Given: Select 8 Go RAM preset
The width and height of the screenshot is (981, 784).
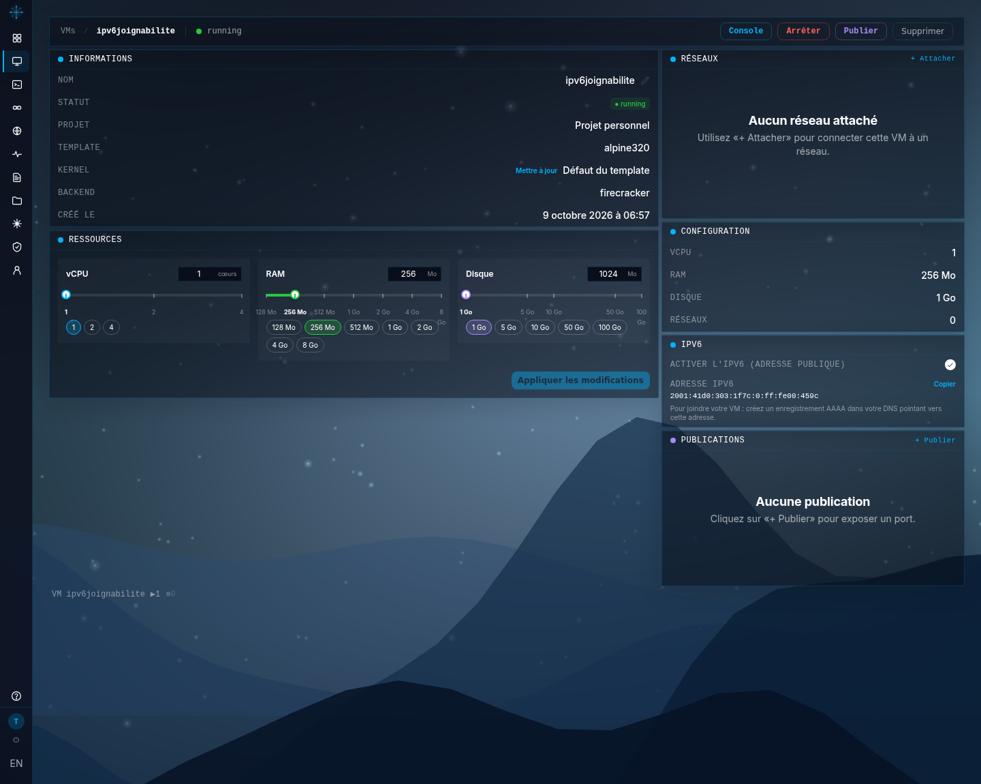Looking at the screenshot, I should [x=310, y=345].
